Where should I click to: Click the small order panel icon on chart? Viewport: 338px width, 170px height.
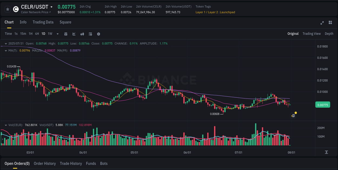tap(293, 115)
